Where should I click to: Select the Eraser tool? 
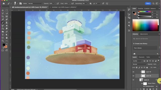(x=7, y=25)
